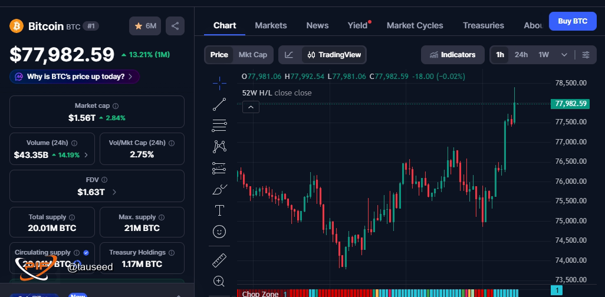The height and width of the screenshot is (297, 605).
Task: Show Max. supply info icon
Action: [162, 217]
